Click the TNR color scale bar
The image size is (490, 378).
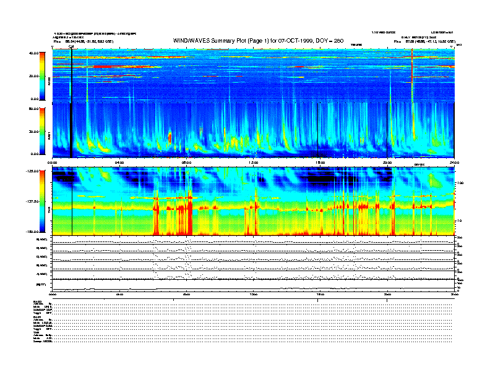point(42,201)
